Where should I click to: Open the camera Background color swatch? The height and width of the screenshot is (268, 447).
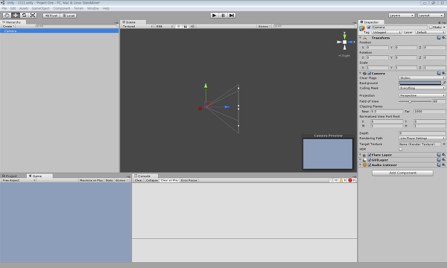[x=419, y=83]
